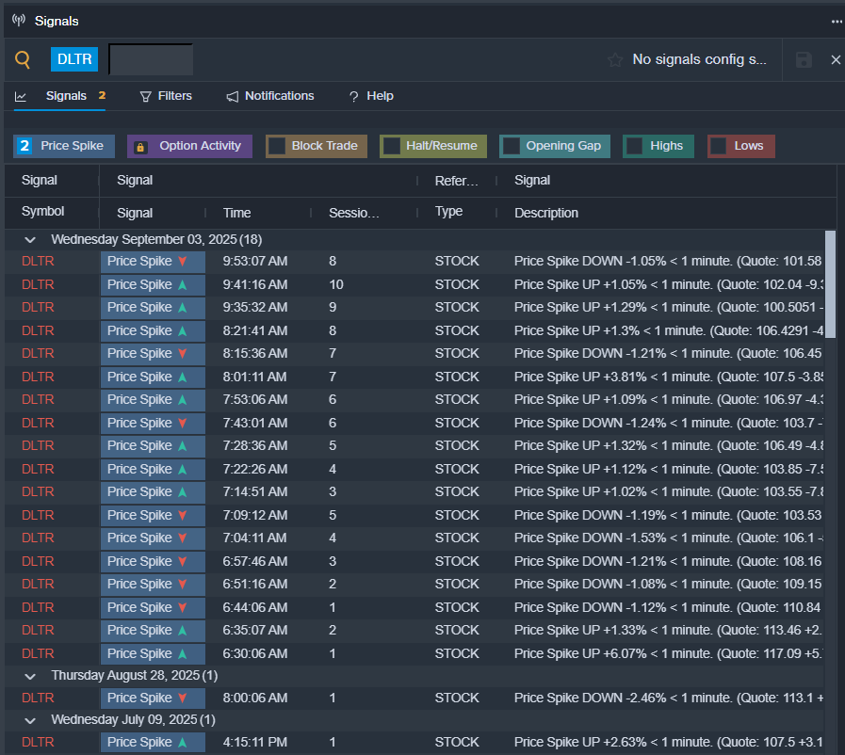Enable the Halt/Resume signal filter
The image size is (845, 755).
click(x=433, y=146)
